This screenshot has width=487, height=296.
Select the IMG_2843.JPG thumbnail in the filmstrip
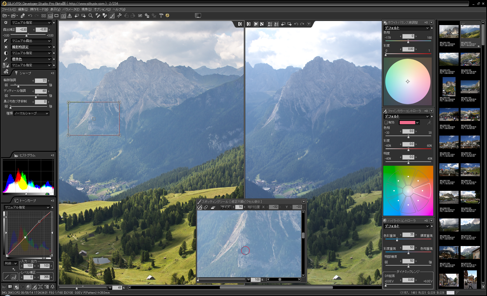[448, 59]
